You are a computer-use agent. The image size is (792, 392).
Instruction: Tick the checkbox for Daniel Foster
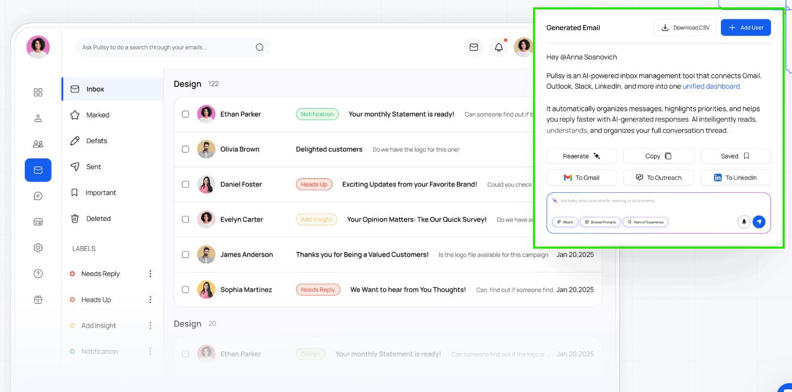(185, 184)
